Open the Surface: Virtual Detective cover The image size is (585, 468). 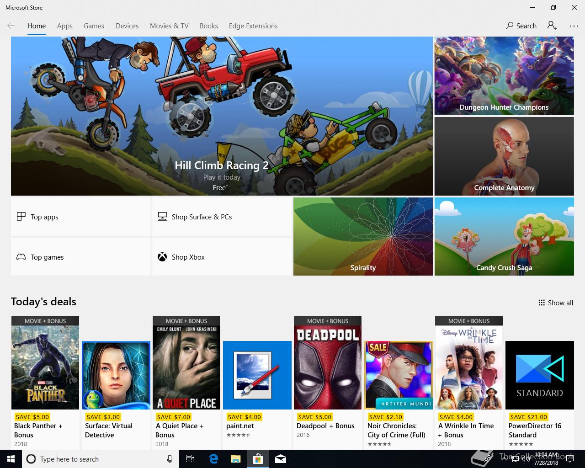[116, 375]
